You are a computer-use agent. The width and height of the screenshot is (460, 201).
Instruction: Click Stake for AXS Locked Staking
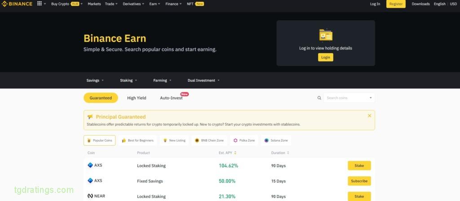(x=359, y=165)
